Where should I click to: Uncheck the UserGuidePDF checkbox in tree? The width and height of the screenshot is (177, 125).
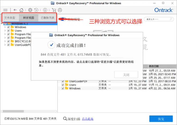(8, 45)
